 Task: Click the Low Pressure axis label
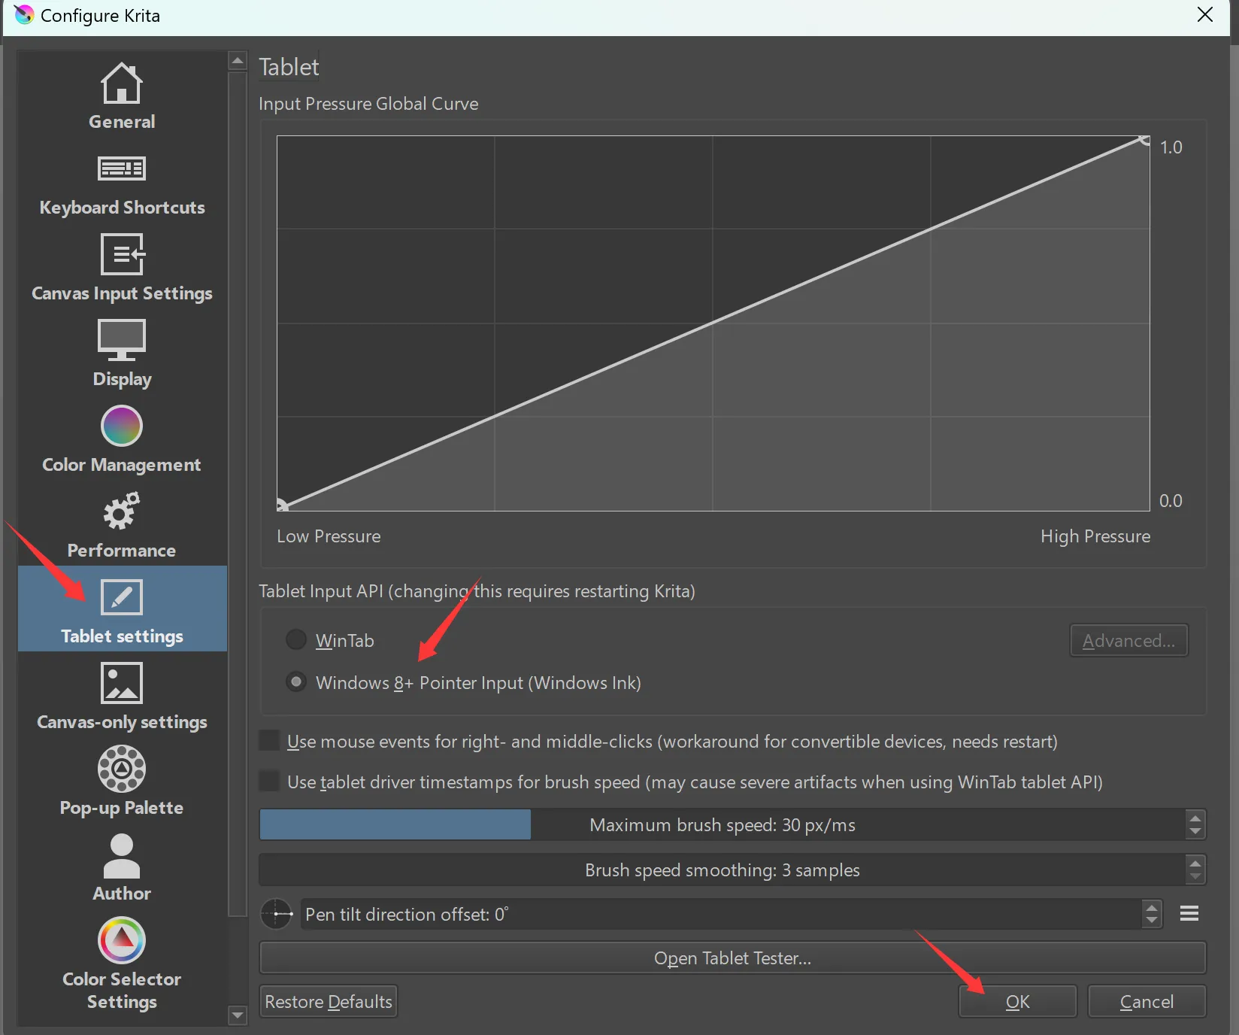[x=329, y=536]
